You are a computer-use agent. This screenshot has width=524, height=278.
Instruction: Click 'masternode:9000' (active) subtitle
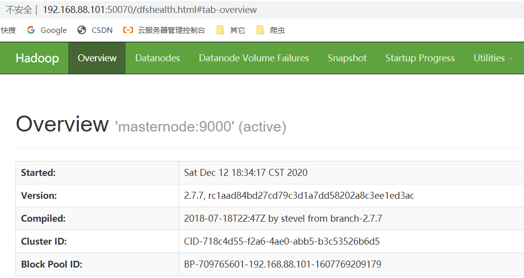pos(200,127)
